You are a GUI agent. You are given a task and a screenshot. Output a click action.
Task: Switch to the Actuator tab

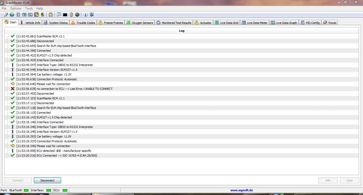[203, 23]
